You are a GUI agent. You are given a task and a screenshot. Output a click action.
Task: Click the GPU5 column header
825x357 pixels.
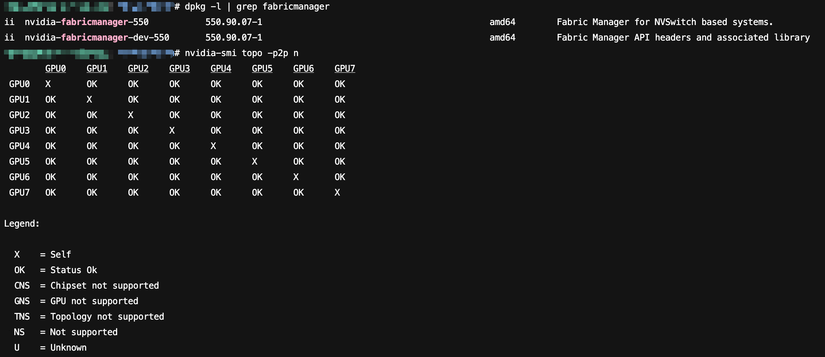pos(262,69)
